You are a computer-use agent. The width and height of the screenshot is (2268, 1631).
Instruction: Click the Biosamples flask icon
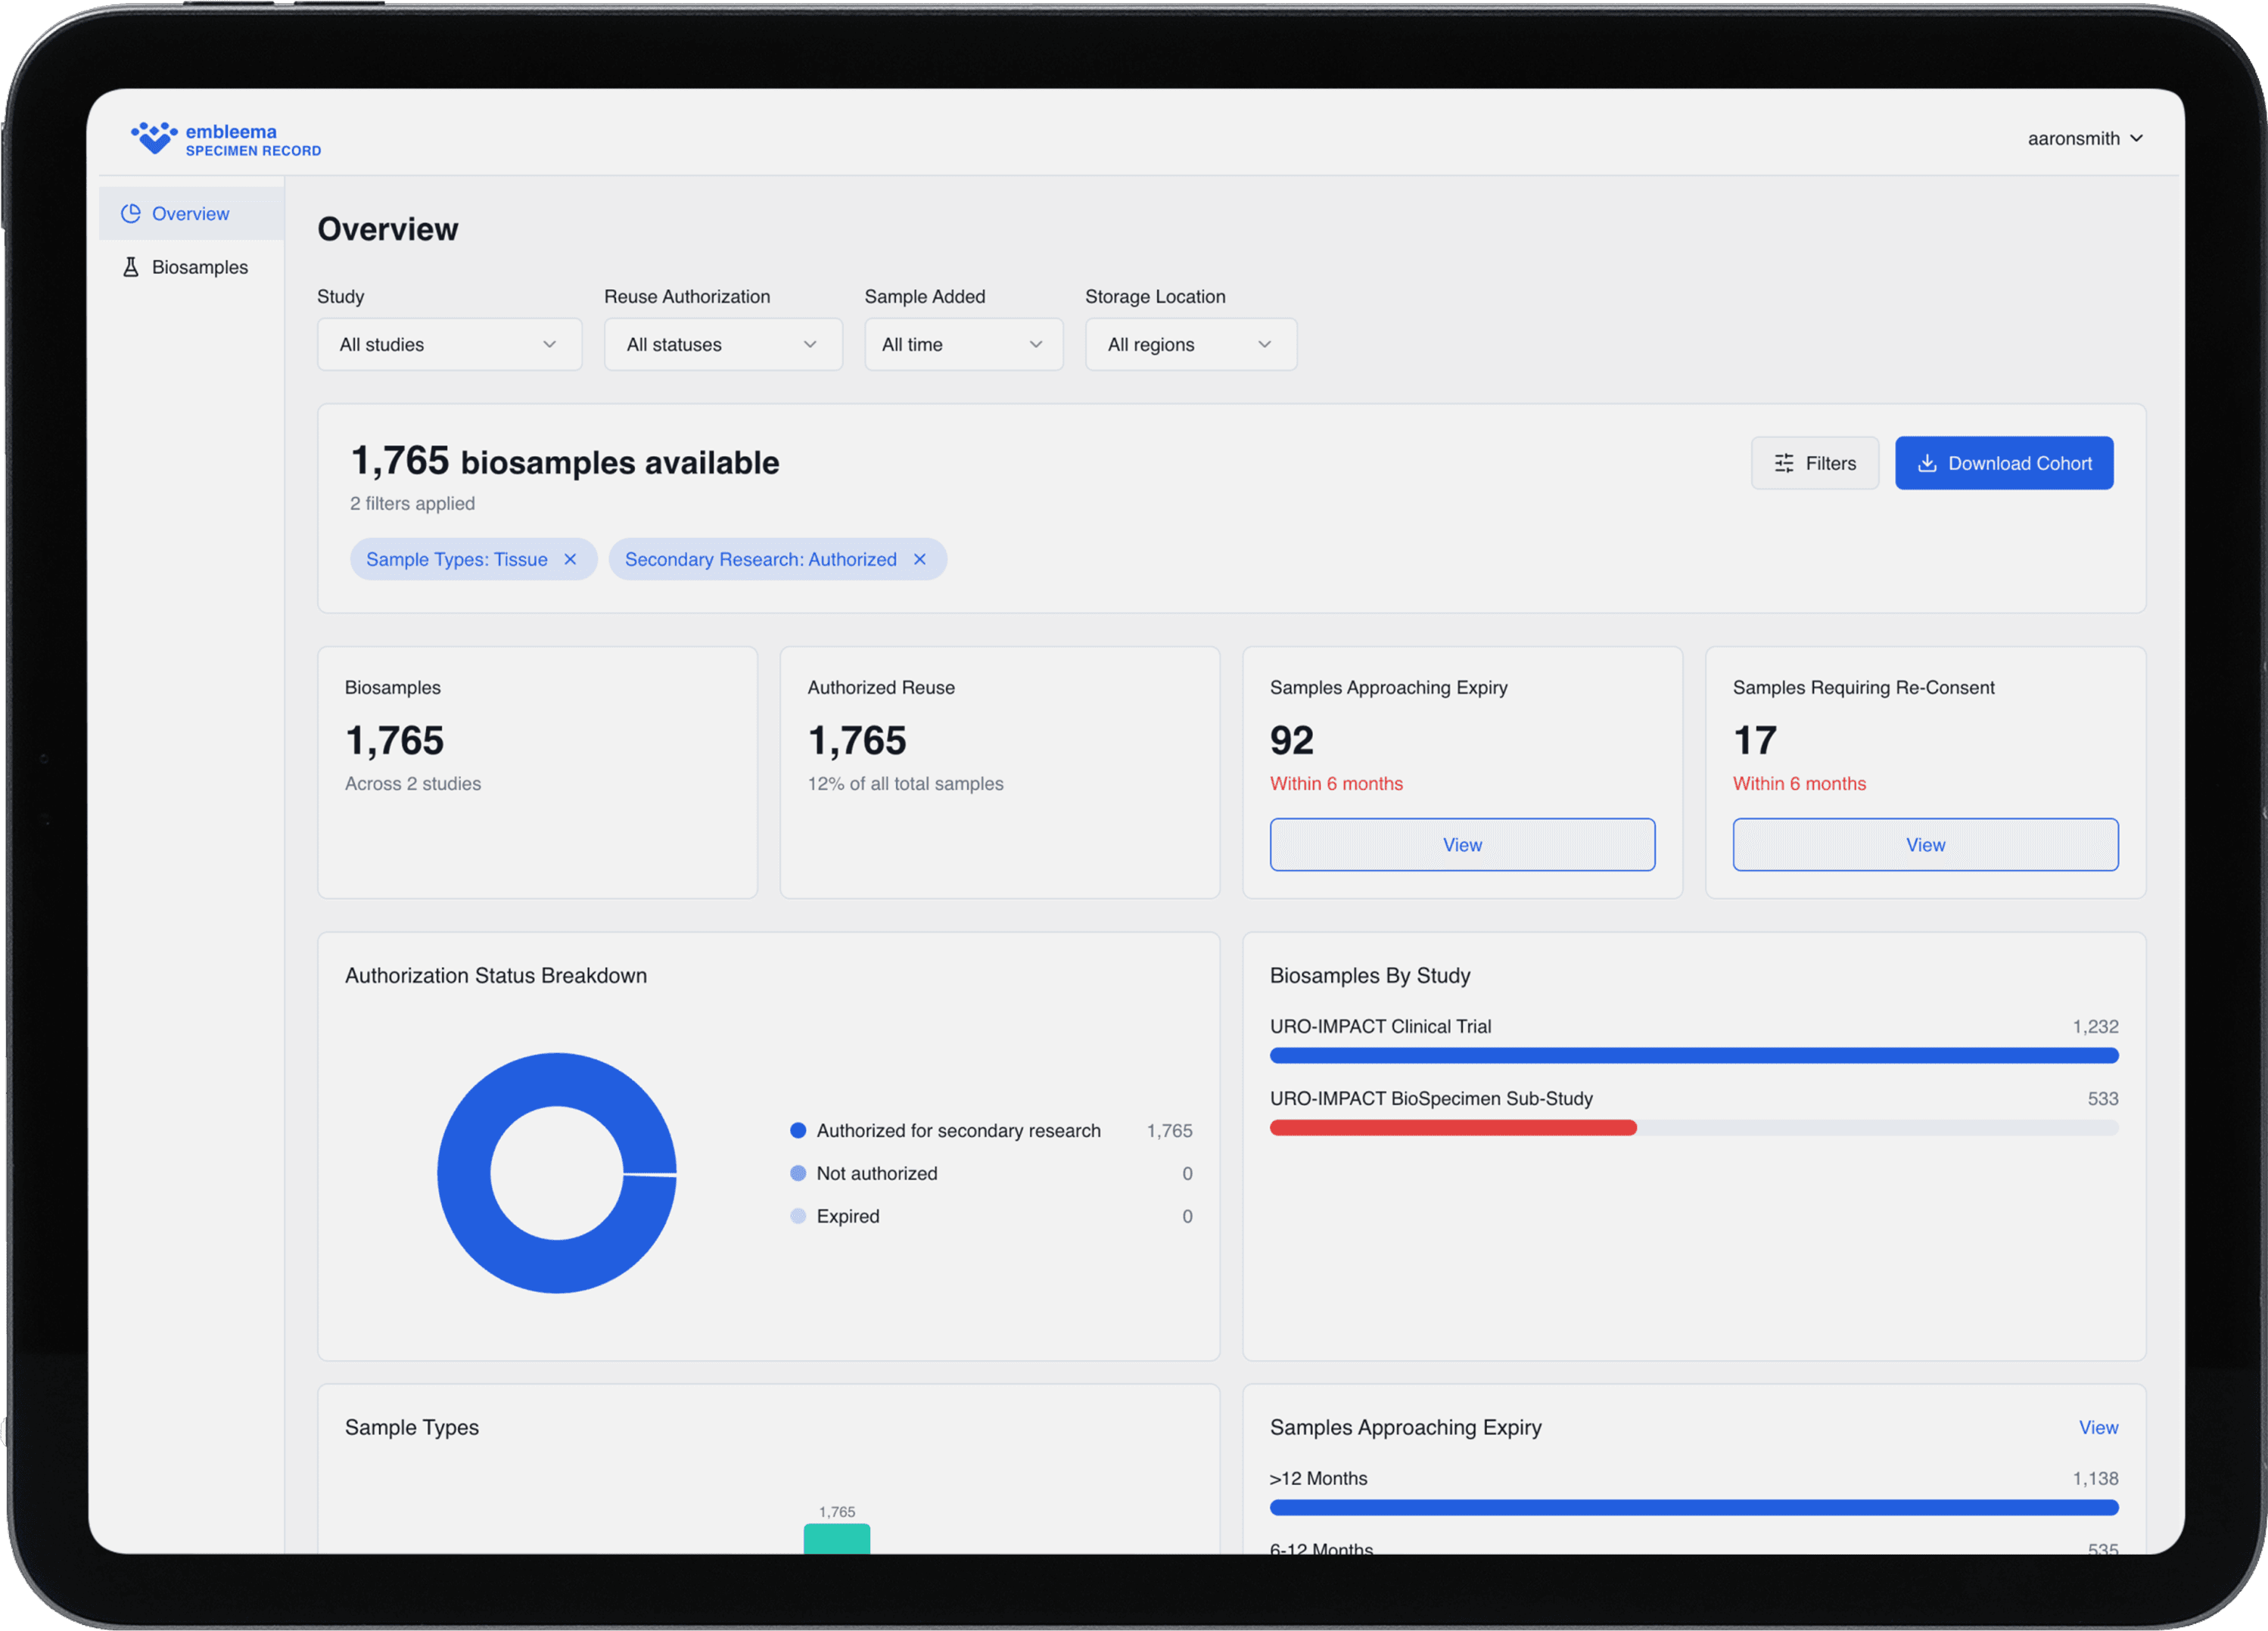[131, 267]
